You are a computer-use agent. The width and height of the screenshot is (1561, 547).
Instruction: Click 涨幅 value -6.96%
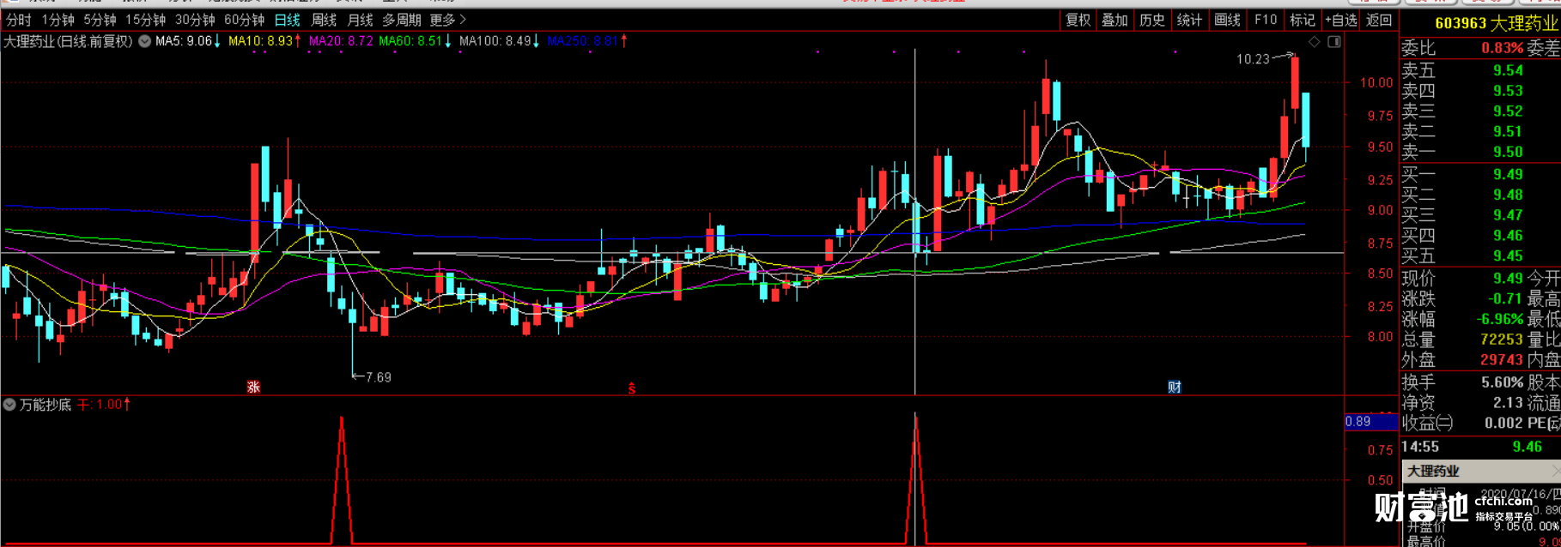pos(1500,319)
